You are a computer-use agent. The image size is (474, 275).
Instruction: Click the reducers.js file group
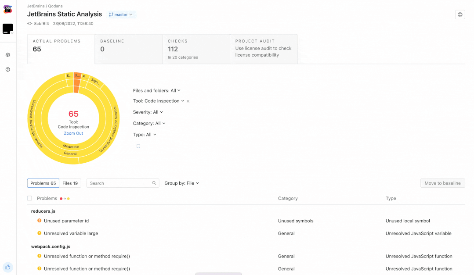[43, 211]
